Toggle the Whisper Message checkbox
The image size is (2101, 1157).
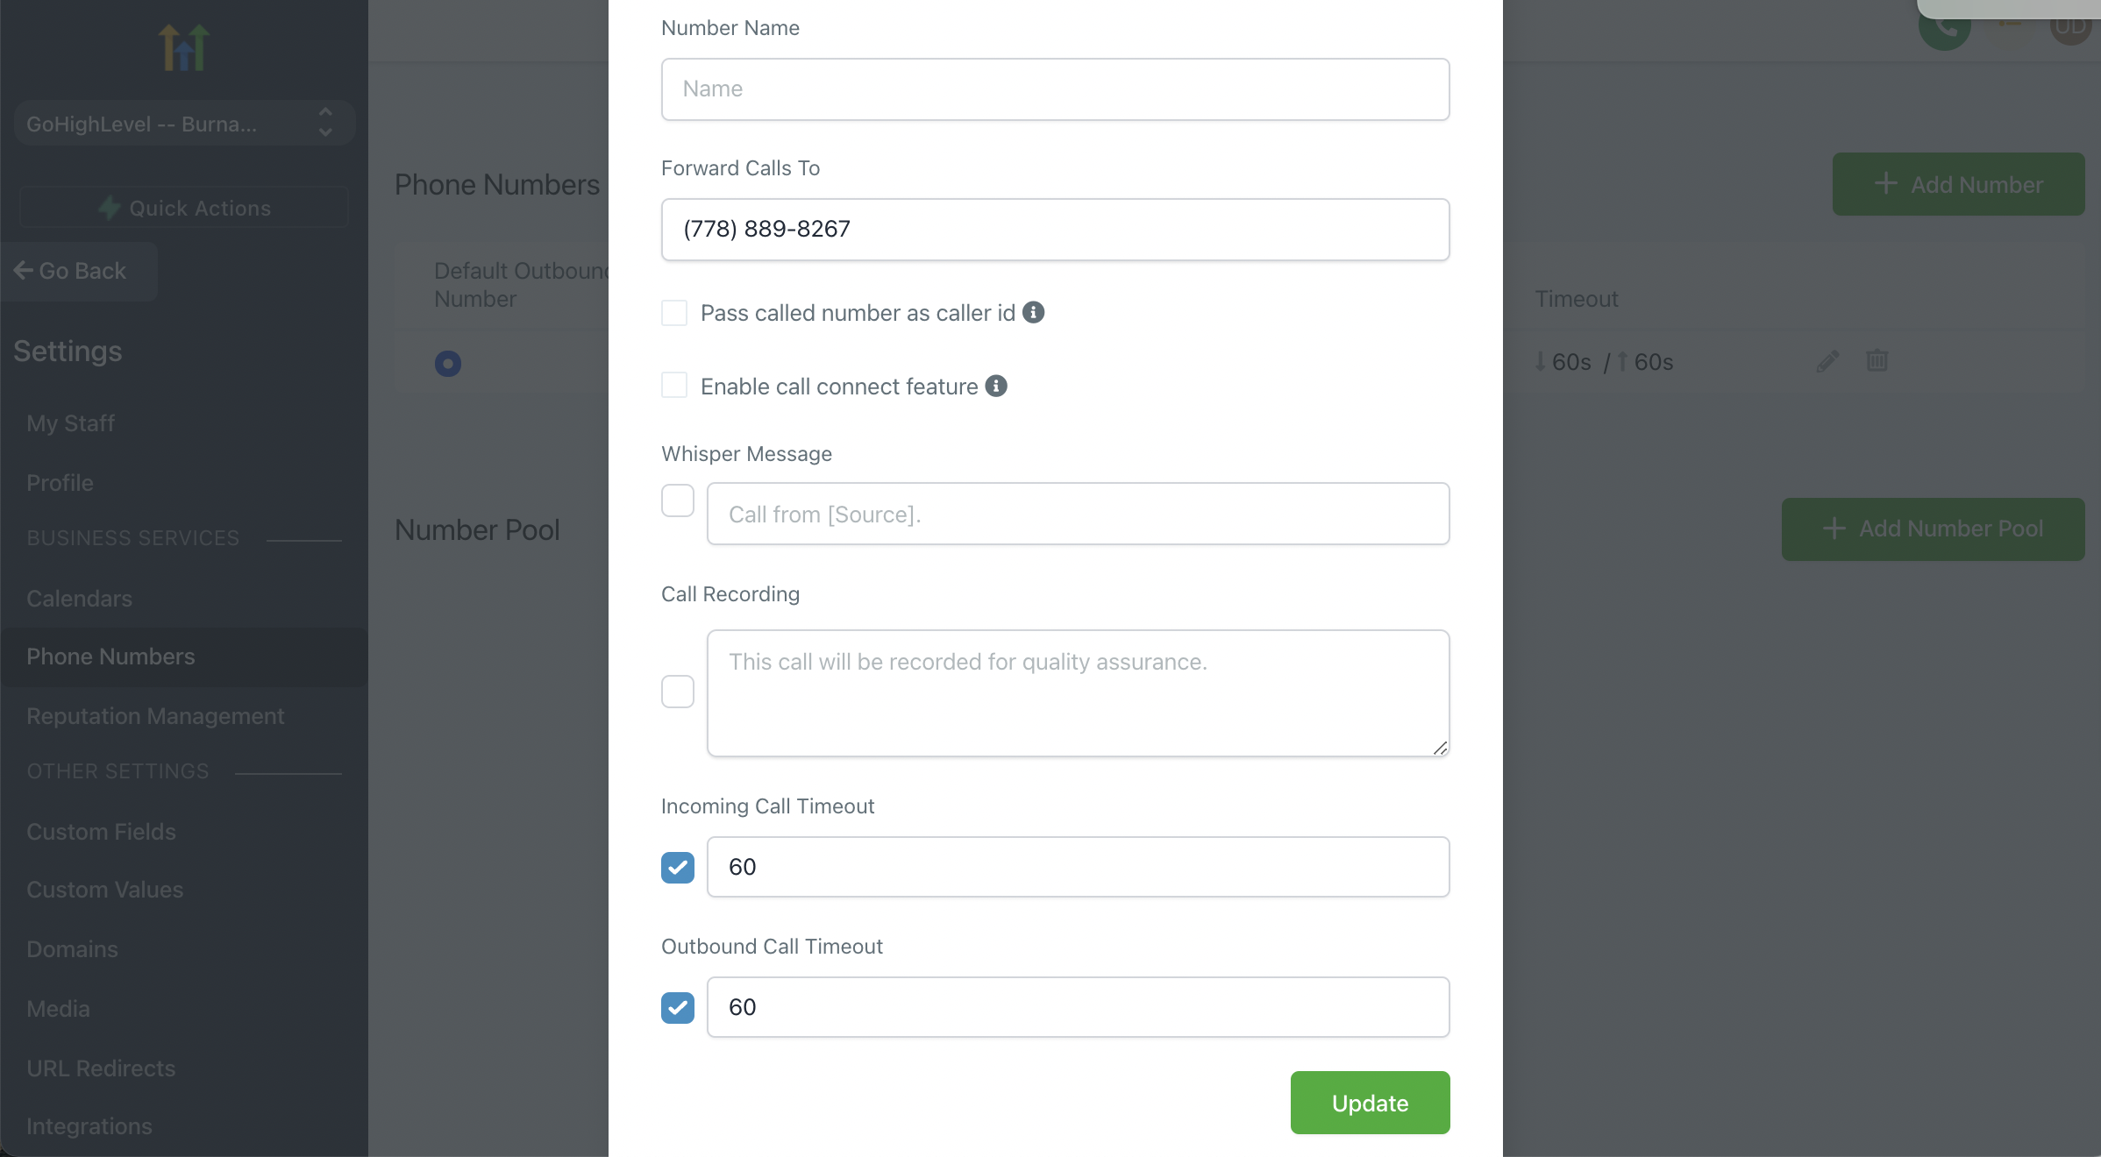click(x=678, y=501)
